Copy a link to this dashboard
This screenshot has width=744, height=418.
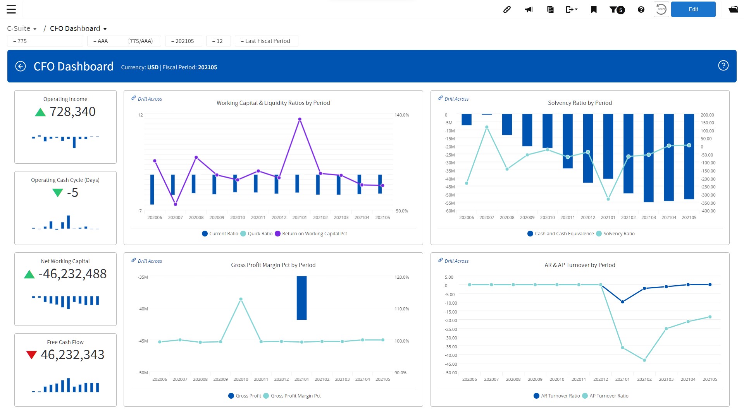click(507, 9)
